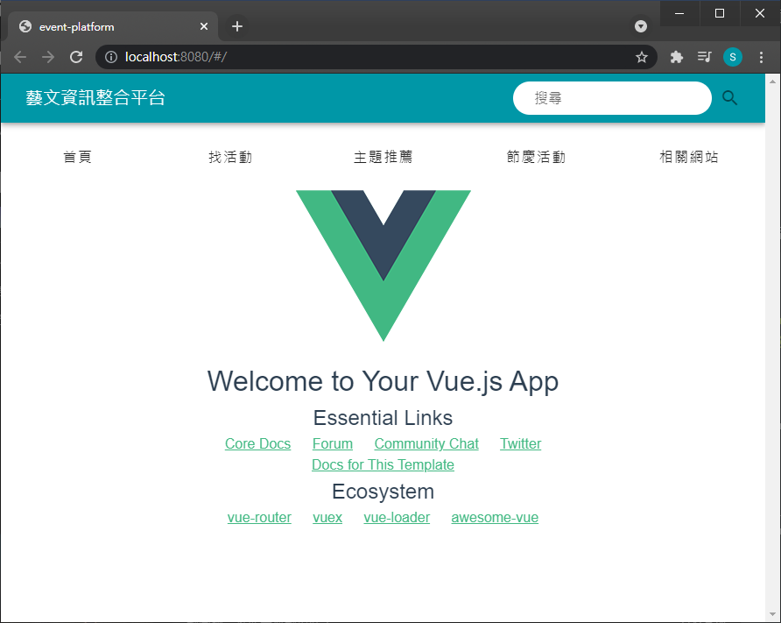
Task: Open the Community Chat link
Action: click(x=426, y=443)
